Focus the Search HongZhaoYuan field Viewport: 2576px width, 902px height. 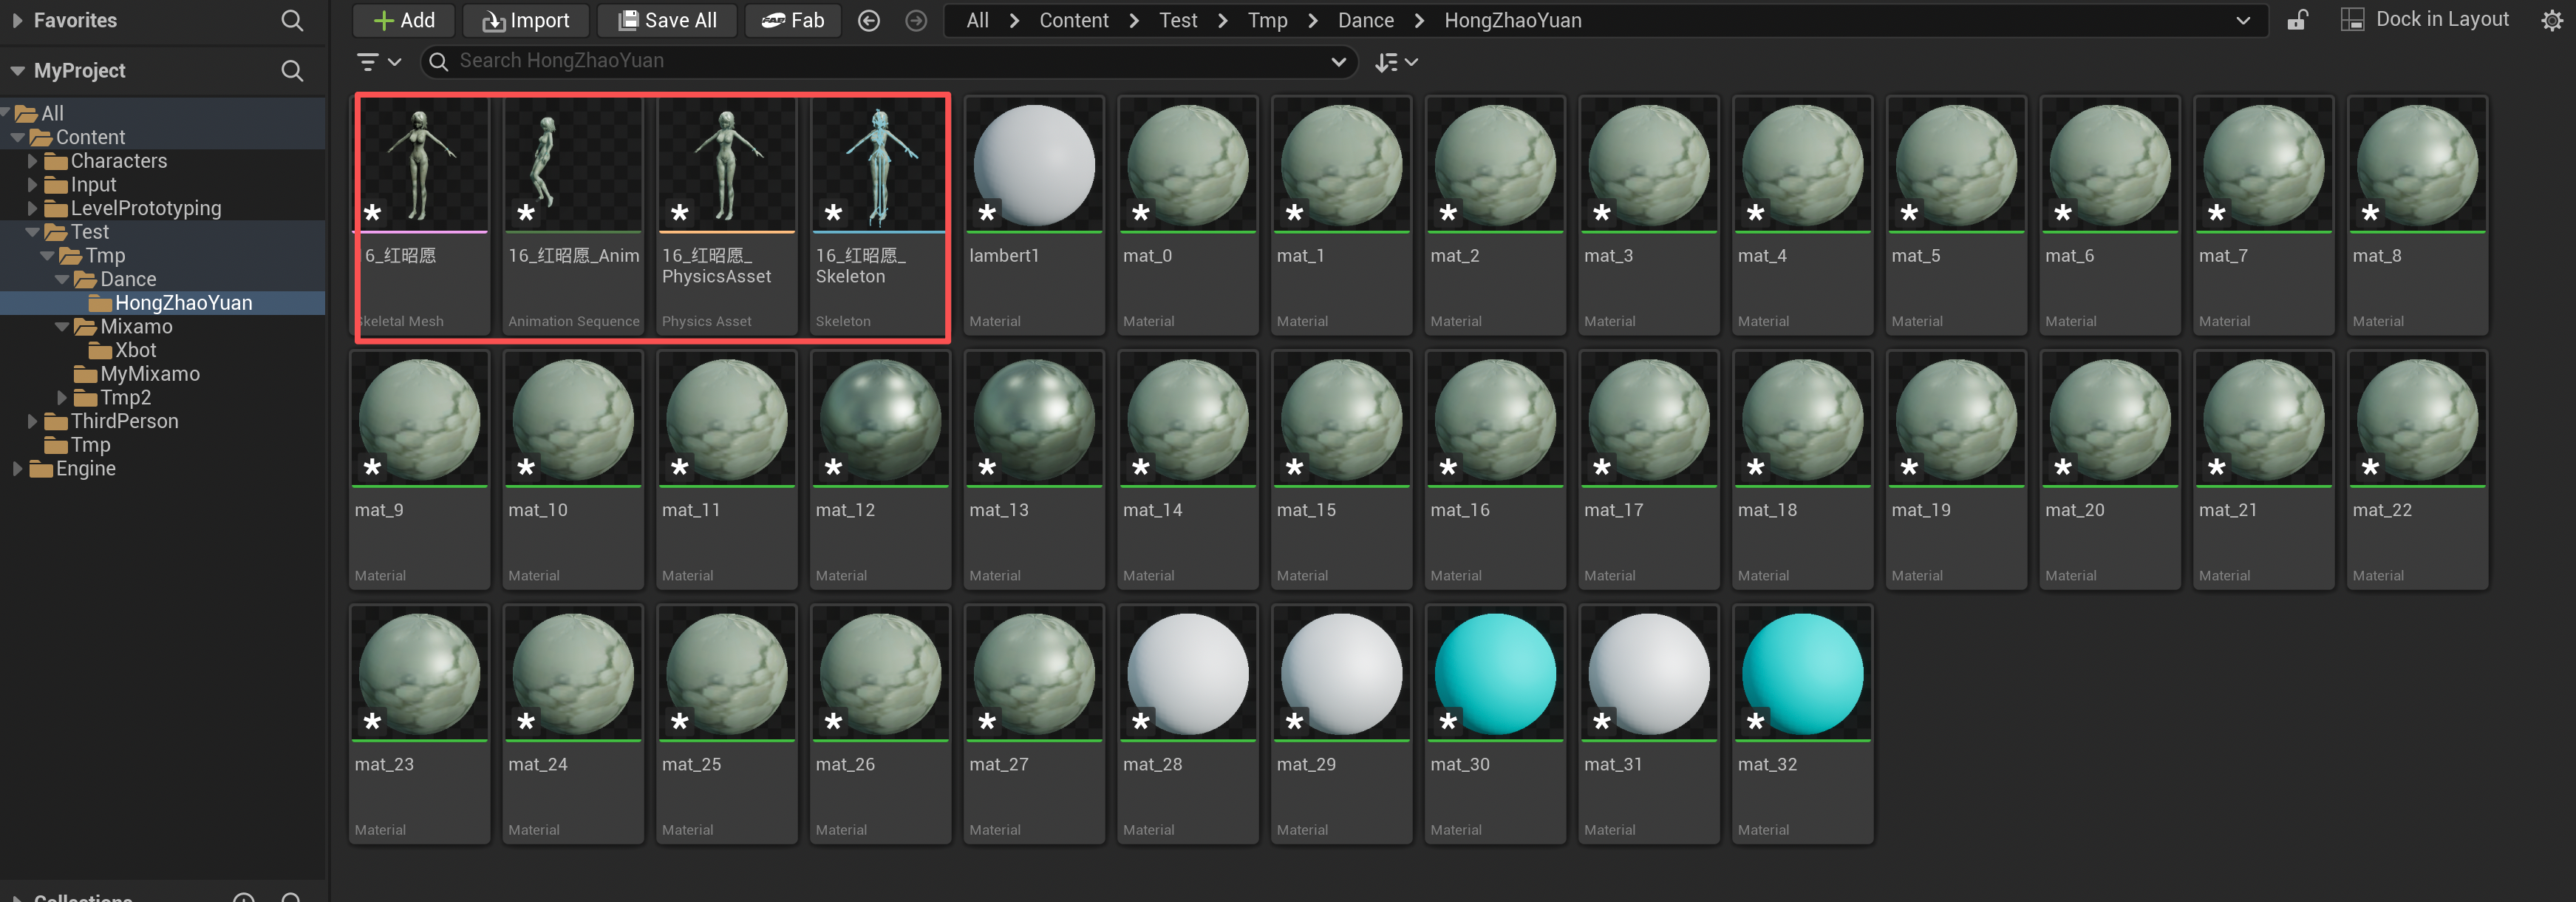click(x=889, y=62)
